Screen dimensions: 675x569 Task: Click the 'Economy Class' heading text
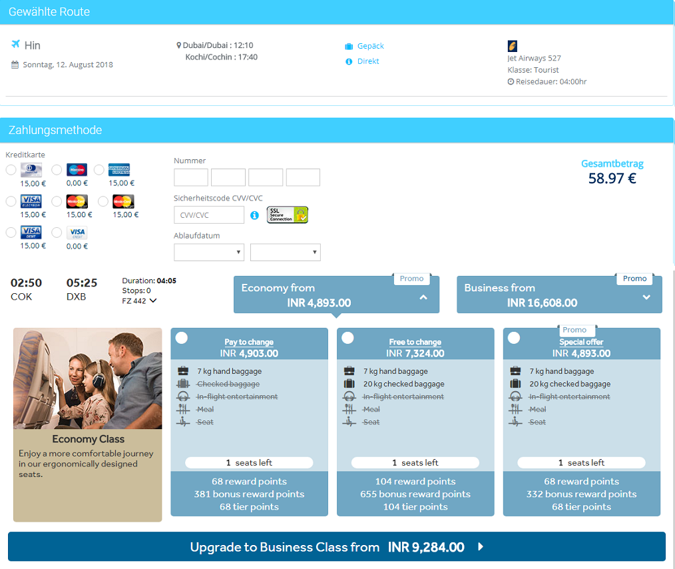click(x=89, y=439)
